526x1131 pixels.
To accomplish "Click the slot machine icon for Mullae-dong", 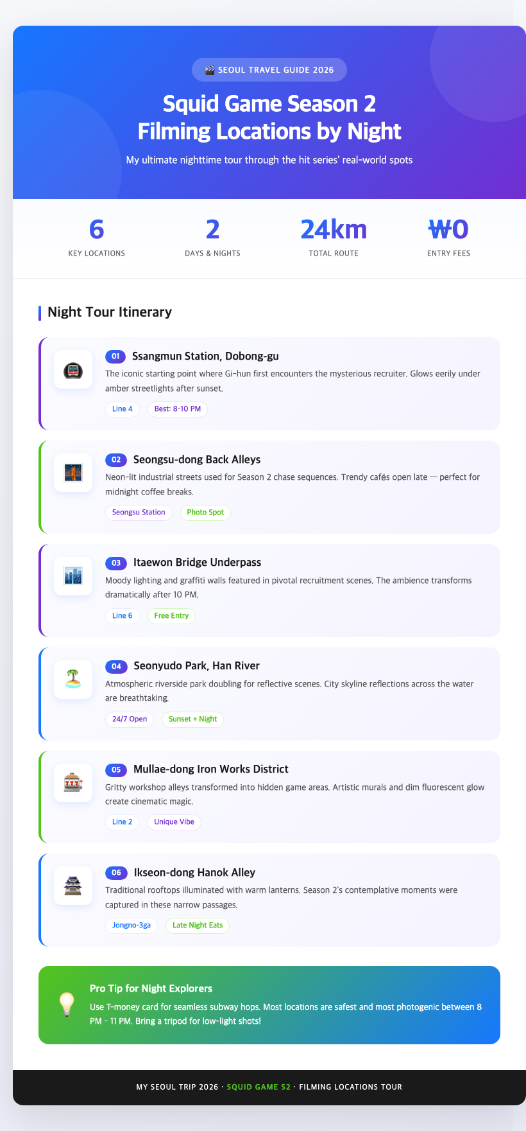I will pos(72,783).
